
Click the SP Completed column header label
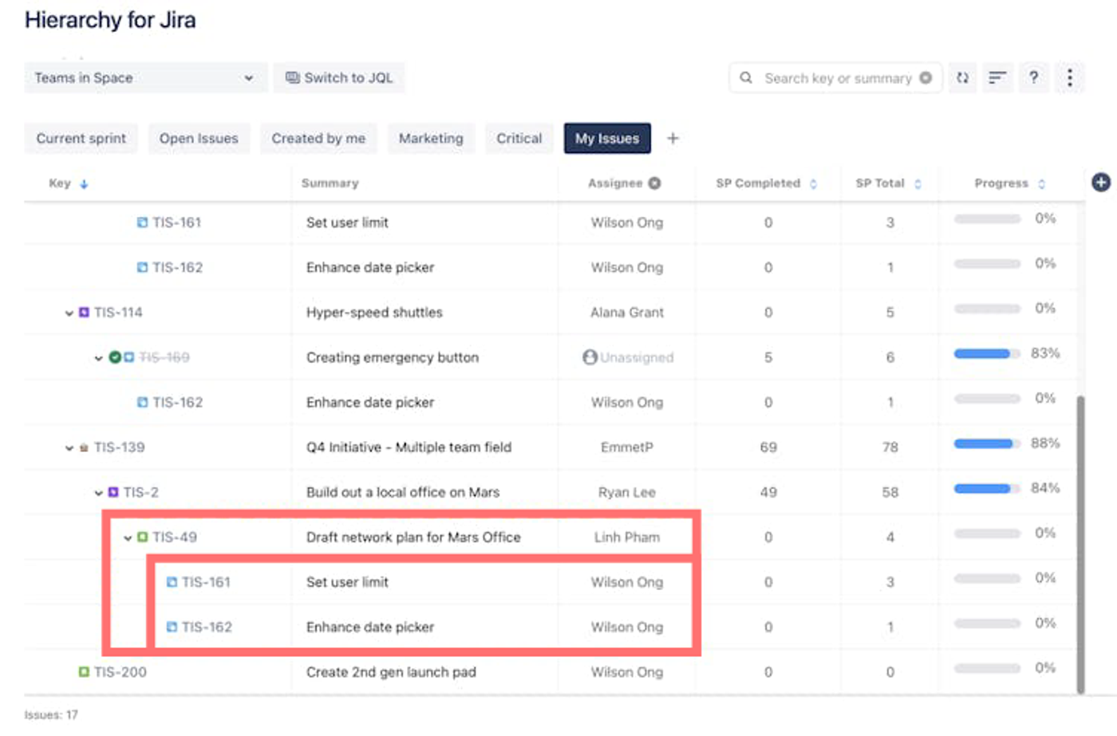(x=758, y=183)
